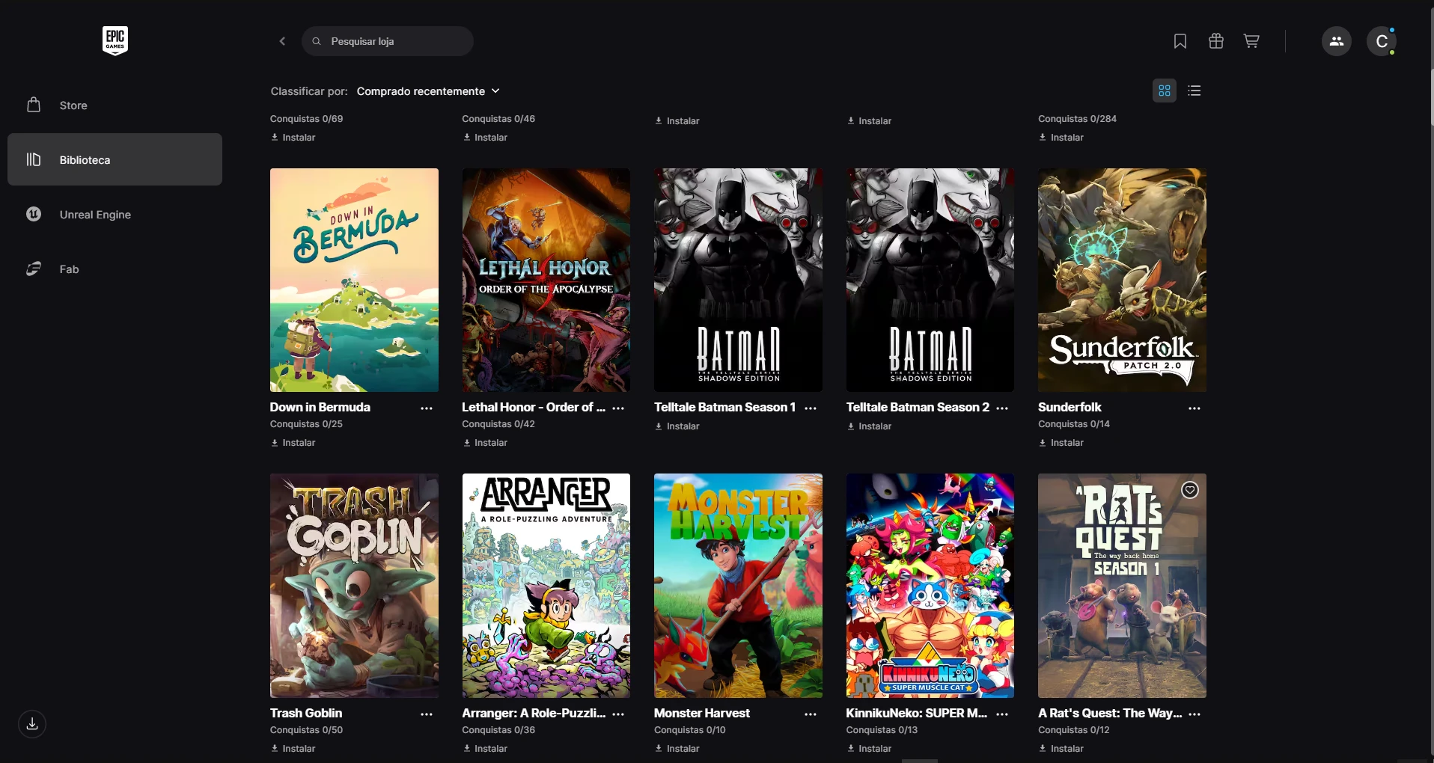Open Arranger cover art

(546, 586)
